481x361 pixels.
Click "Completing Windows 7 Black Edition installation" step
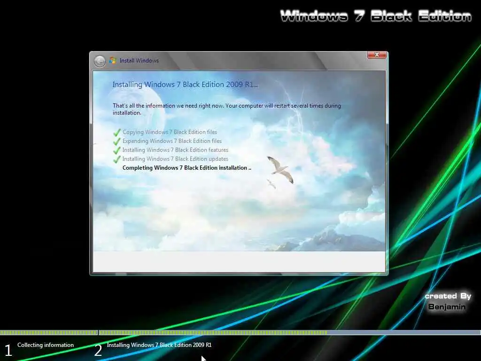(186, 168)
